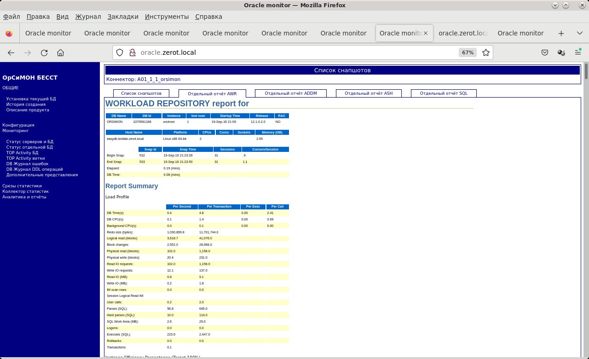Click the page vertical scrollbar thumb
The image size is (589, 359).
[586, 72]
